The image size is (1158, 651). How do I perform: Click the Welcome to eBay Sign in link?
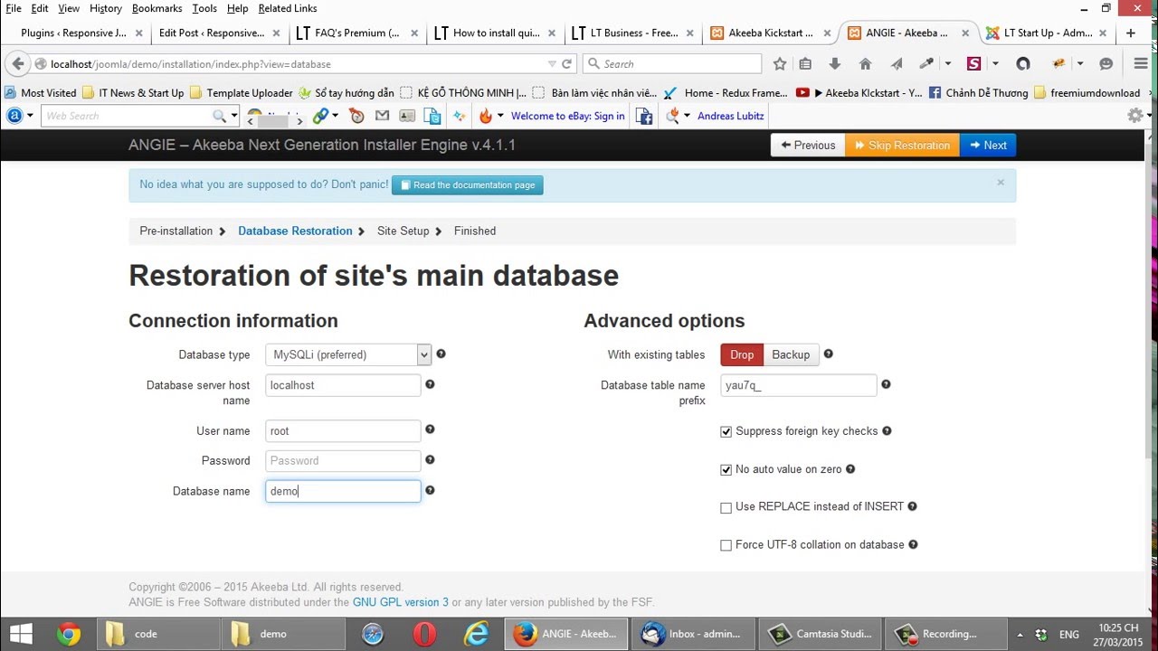pyautogui.click(x=567, y=116)
